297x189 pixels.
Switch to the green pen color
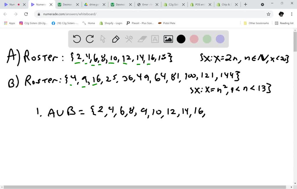pyautogui.click(x=207, y=39)
